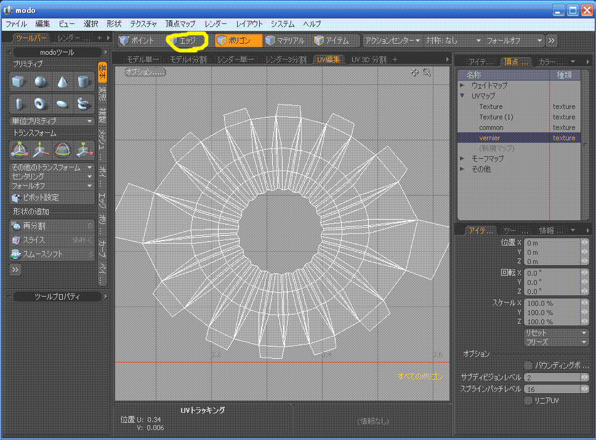The width and height of the screenshot is (596, 440).
Task: Collapse the UVマップ tree group
Action: [x=462, y=96]
